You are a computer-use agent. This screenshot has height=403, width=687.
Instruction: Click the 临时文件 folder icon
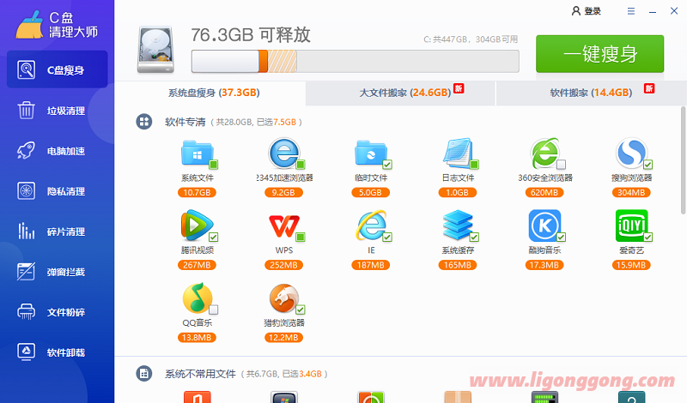pos(371,153)
